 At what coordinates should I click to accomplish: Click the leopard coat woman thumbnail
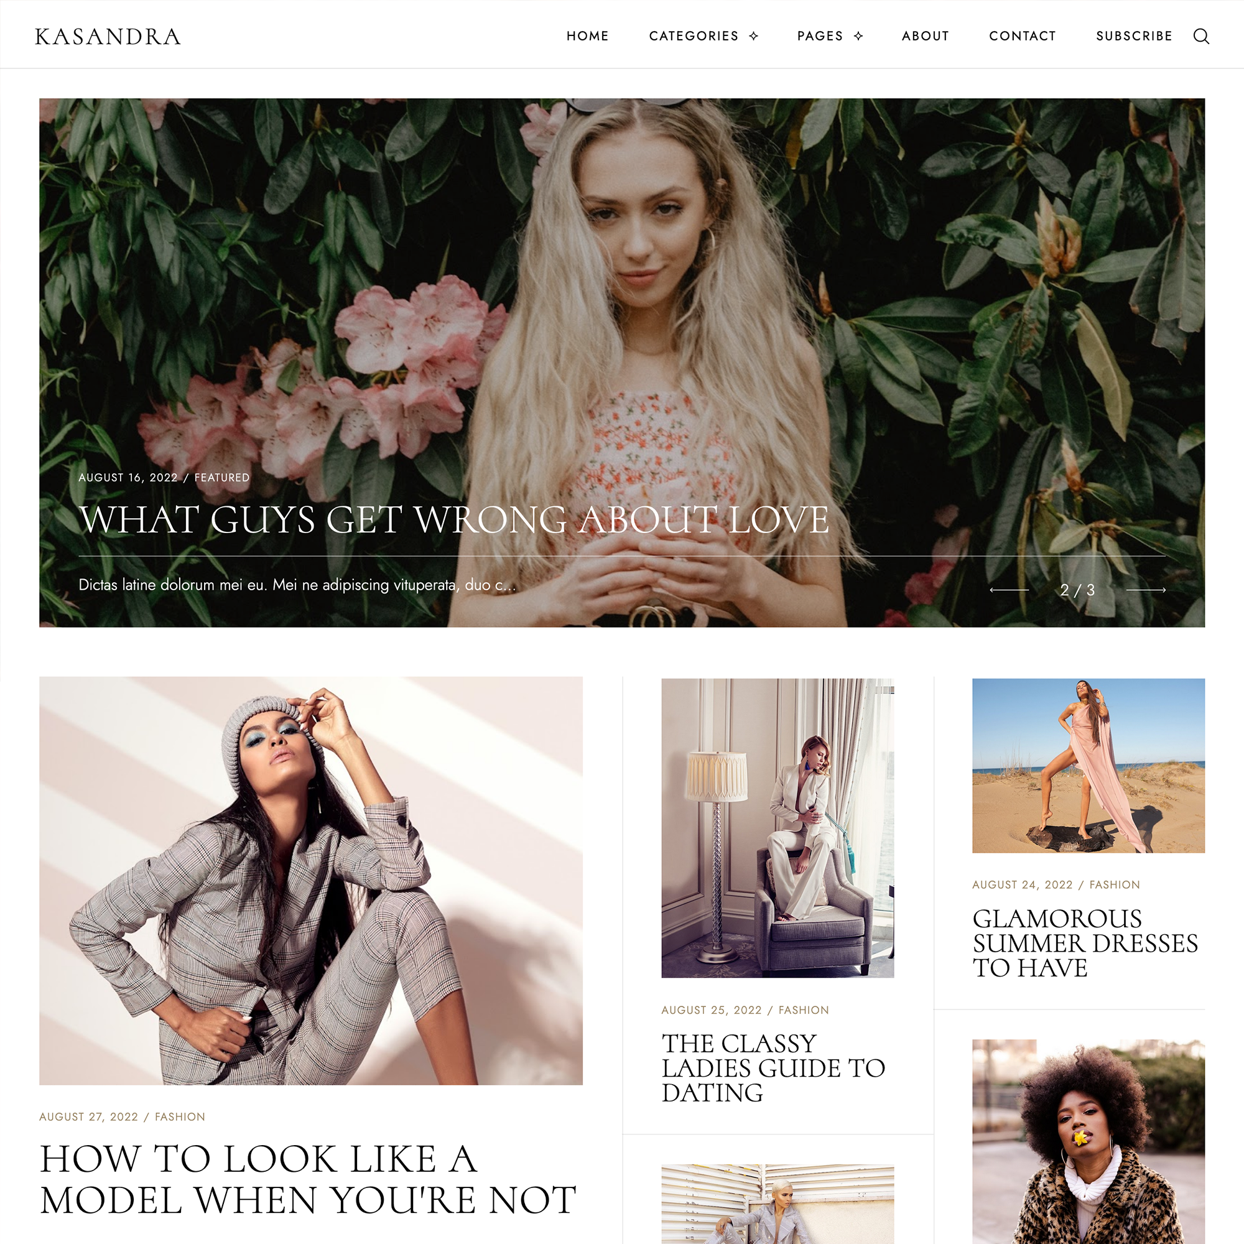(1088, 1141)
